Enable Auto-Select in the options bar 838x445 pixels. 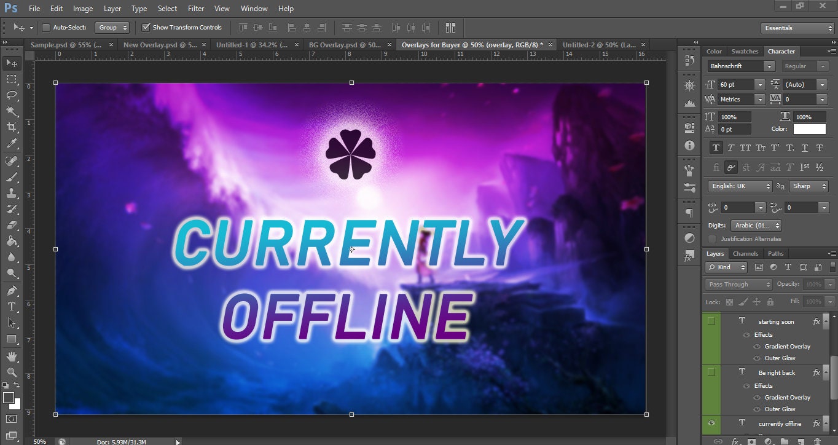tap(46, 27)
